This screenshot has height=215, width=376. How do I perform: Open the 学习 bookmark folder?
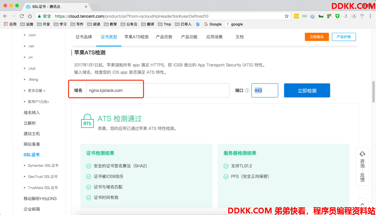point(60,24)
